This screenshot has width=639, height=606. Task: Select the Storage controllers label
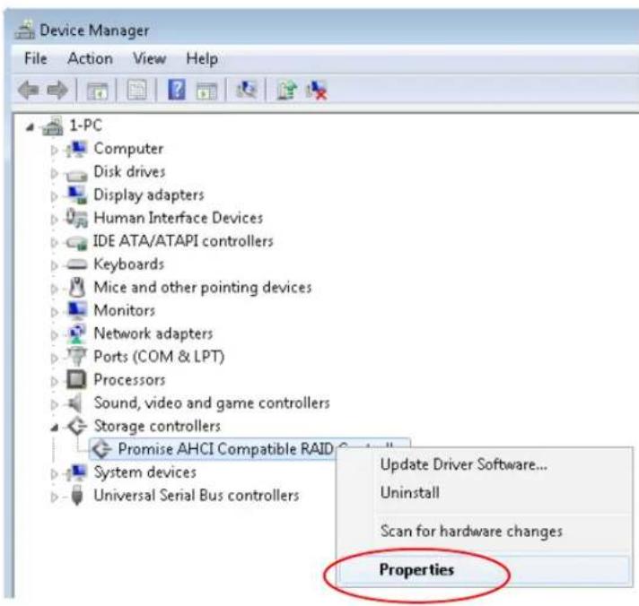point(157,427)
